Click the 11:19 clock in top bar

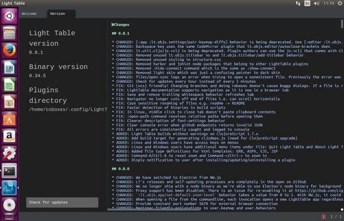[328, 3]
